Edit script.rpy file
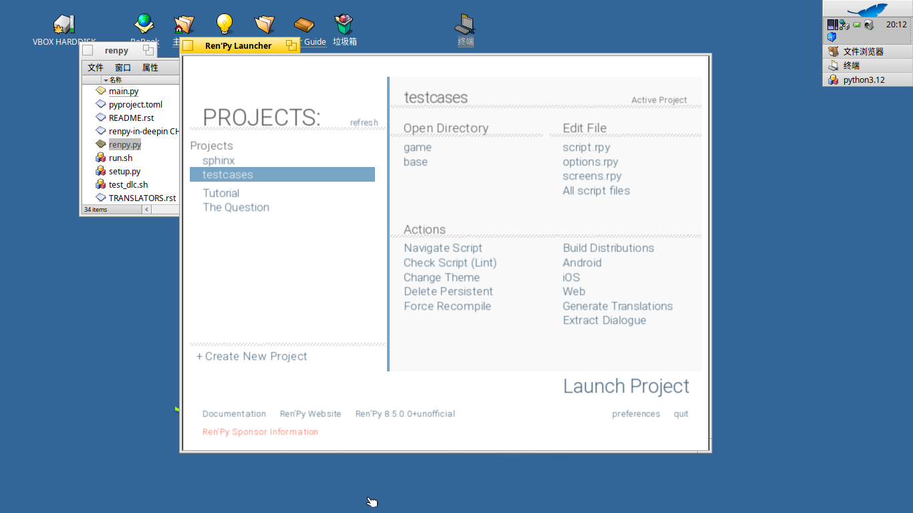913x513 pixels. (x=586, y=148)
